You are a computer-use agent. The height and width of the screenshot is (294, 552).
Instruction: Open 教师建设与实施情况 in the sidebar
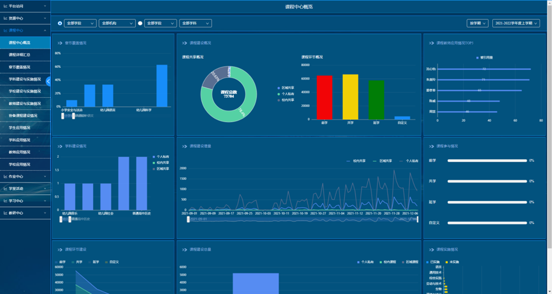tap(25, 104)
